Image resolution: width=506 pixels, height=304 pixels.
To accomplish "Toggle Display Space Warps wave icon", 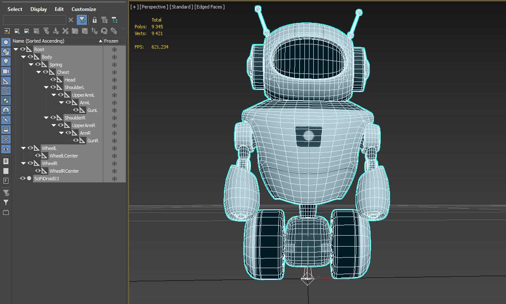I will (x=6, y=91).
